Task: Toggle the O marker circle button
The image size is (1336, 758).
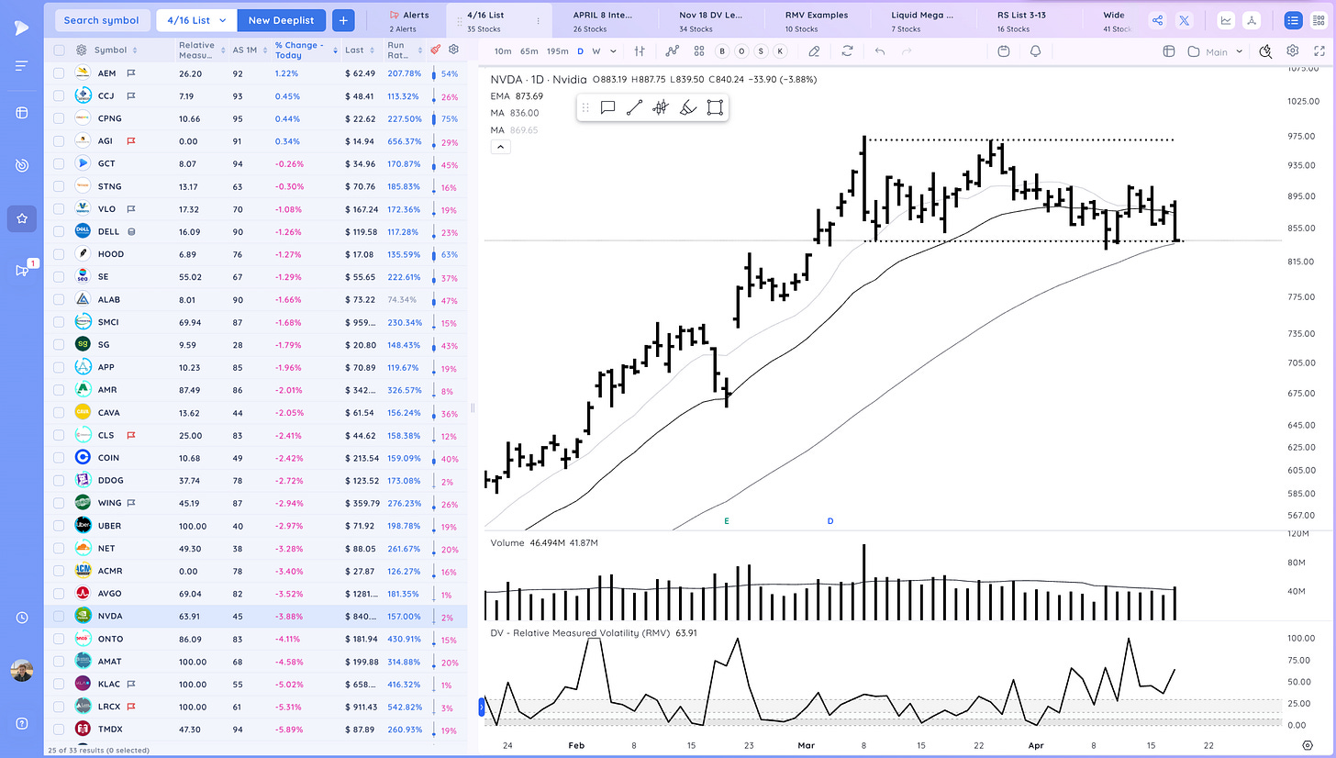Action: click(x=741, y=51)
